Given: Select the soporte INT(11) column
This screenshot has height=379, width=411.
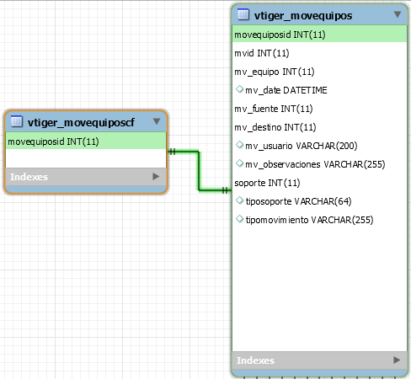Looking at the screenshot, I should coord(319,183).
